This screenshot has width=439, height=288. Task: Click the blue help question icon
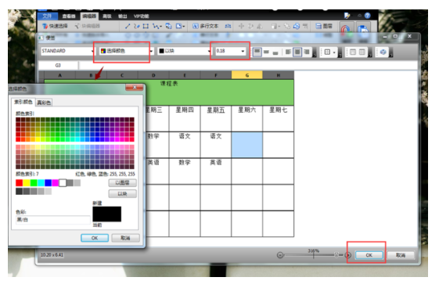(367, 16)
